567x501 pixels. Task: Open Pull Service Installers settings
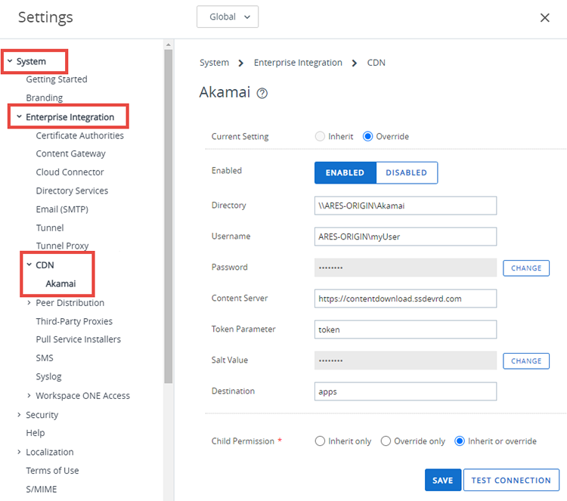(x=78, y=339)
